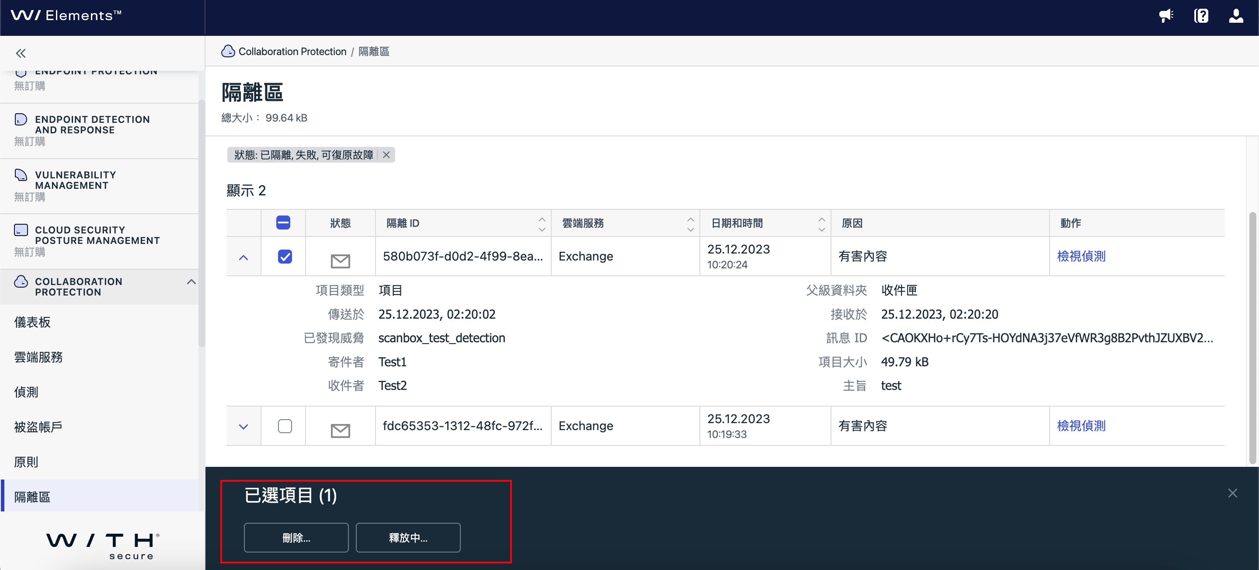Click the envelope icon for item 580b073f
The height and width of the screenshot is (570, 1259).
coord(340,261)
